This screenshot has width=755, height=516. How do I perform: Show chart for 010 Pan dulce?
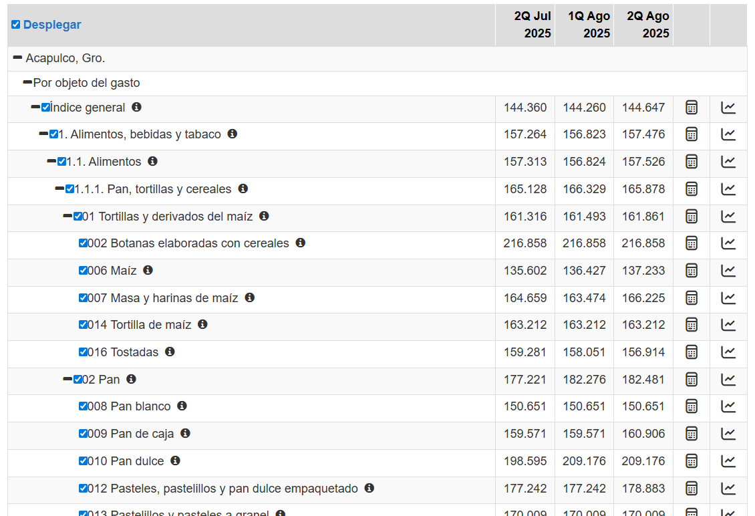coord(728,461)
